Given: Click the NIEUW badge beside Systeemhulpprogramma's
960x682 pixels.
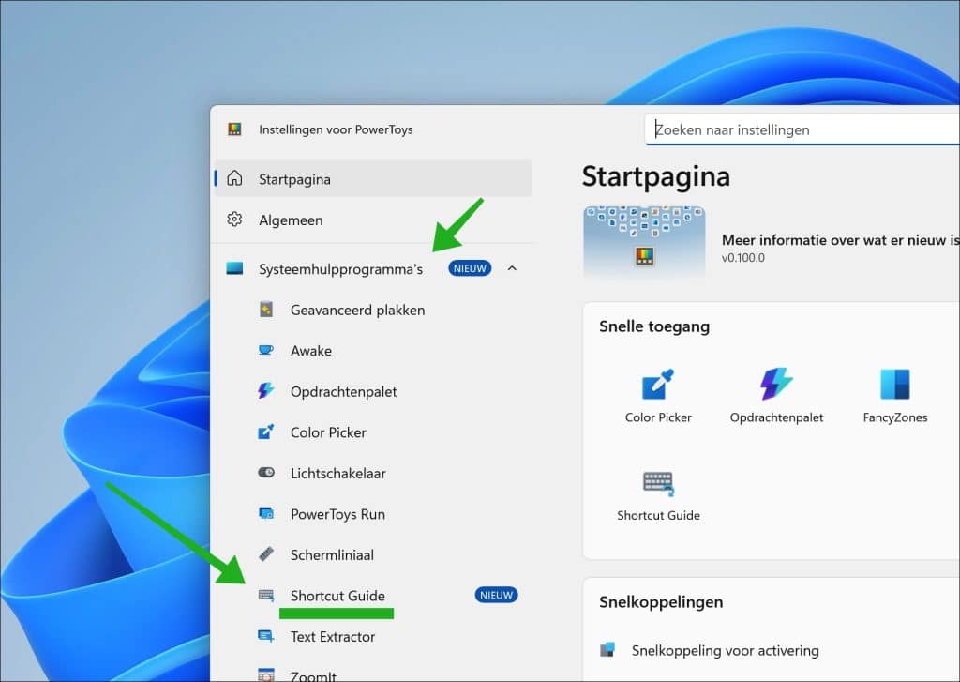Looking at the screenshot, I should (470, 268).
